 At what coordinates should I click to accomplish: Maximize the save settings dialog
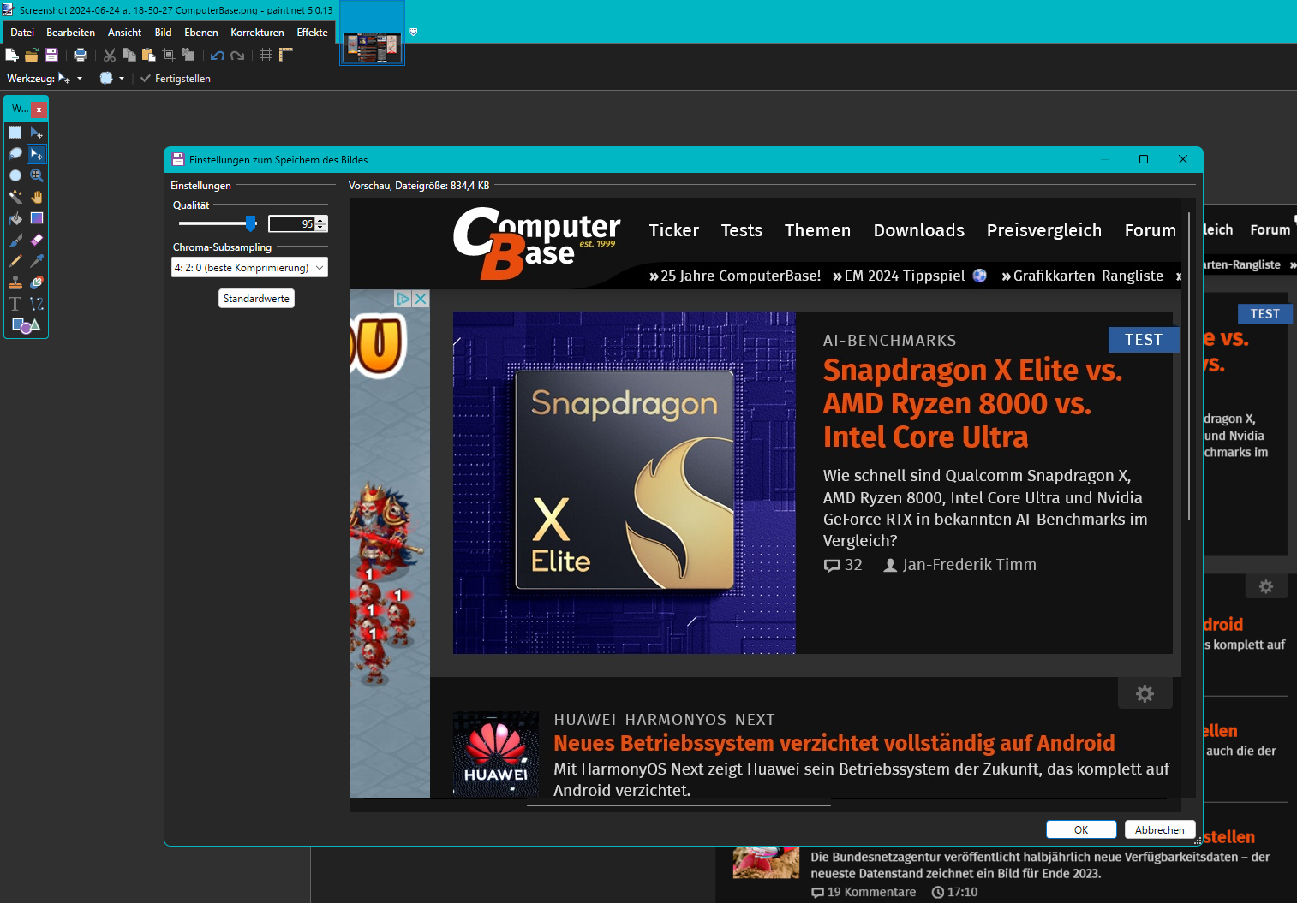(1144, 159)
